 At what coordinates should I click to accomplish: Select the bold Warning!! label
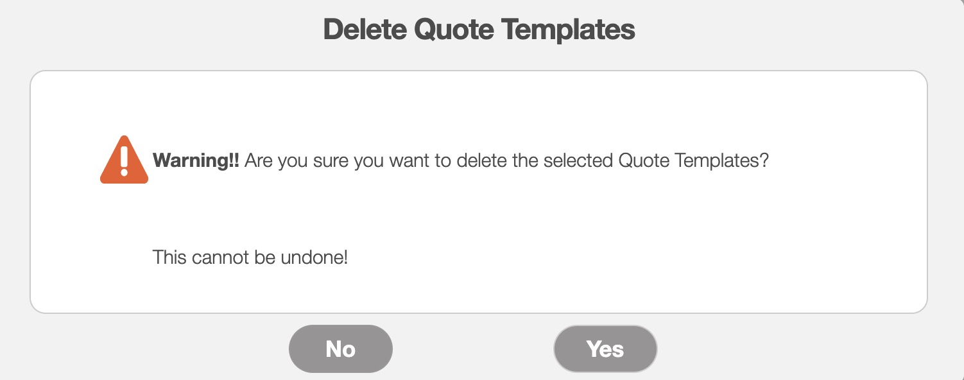tap(196, 160)
